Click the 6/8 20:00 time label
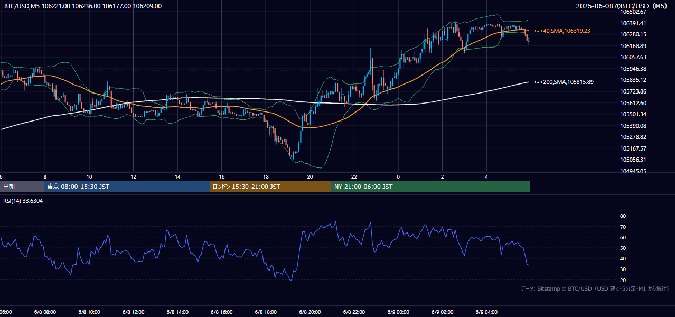 point(310,312)
